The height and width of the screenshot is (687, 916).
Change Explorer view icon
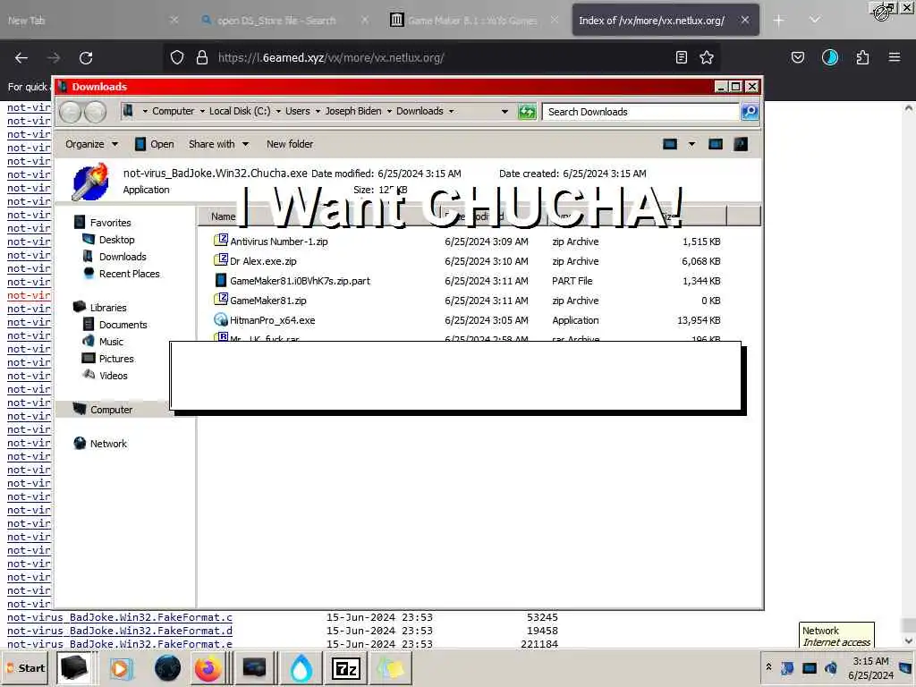pos(670,144)
